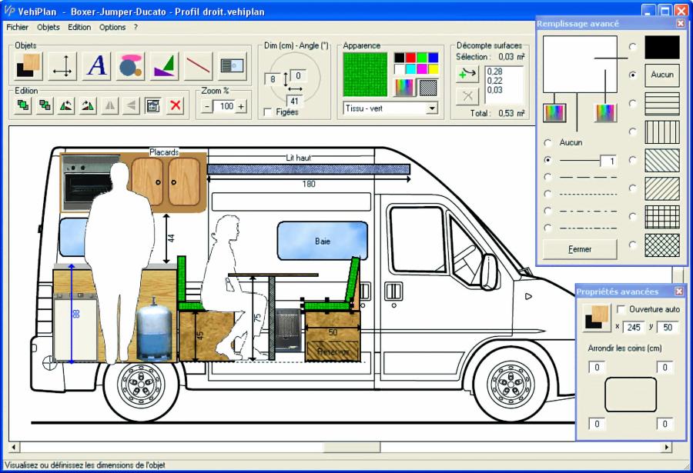Viewport: 693px width, 473px height.
Task: Click the line width field showing 1
Action: [x=608, y=162]
